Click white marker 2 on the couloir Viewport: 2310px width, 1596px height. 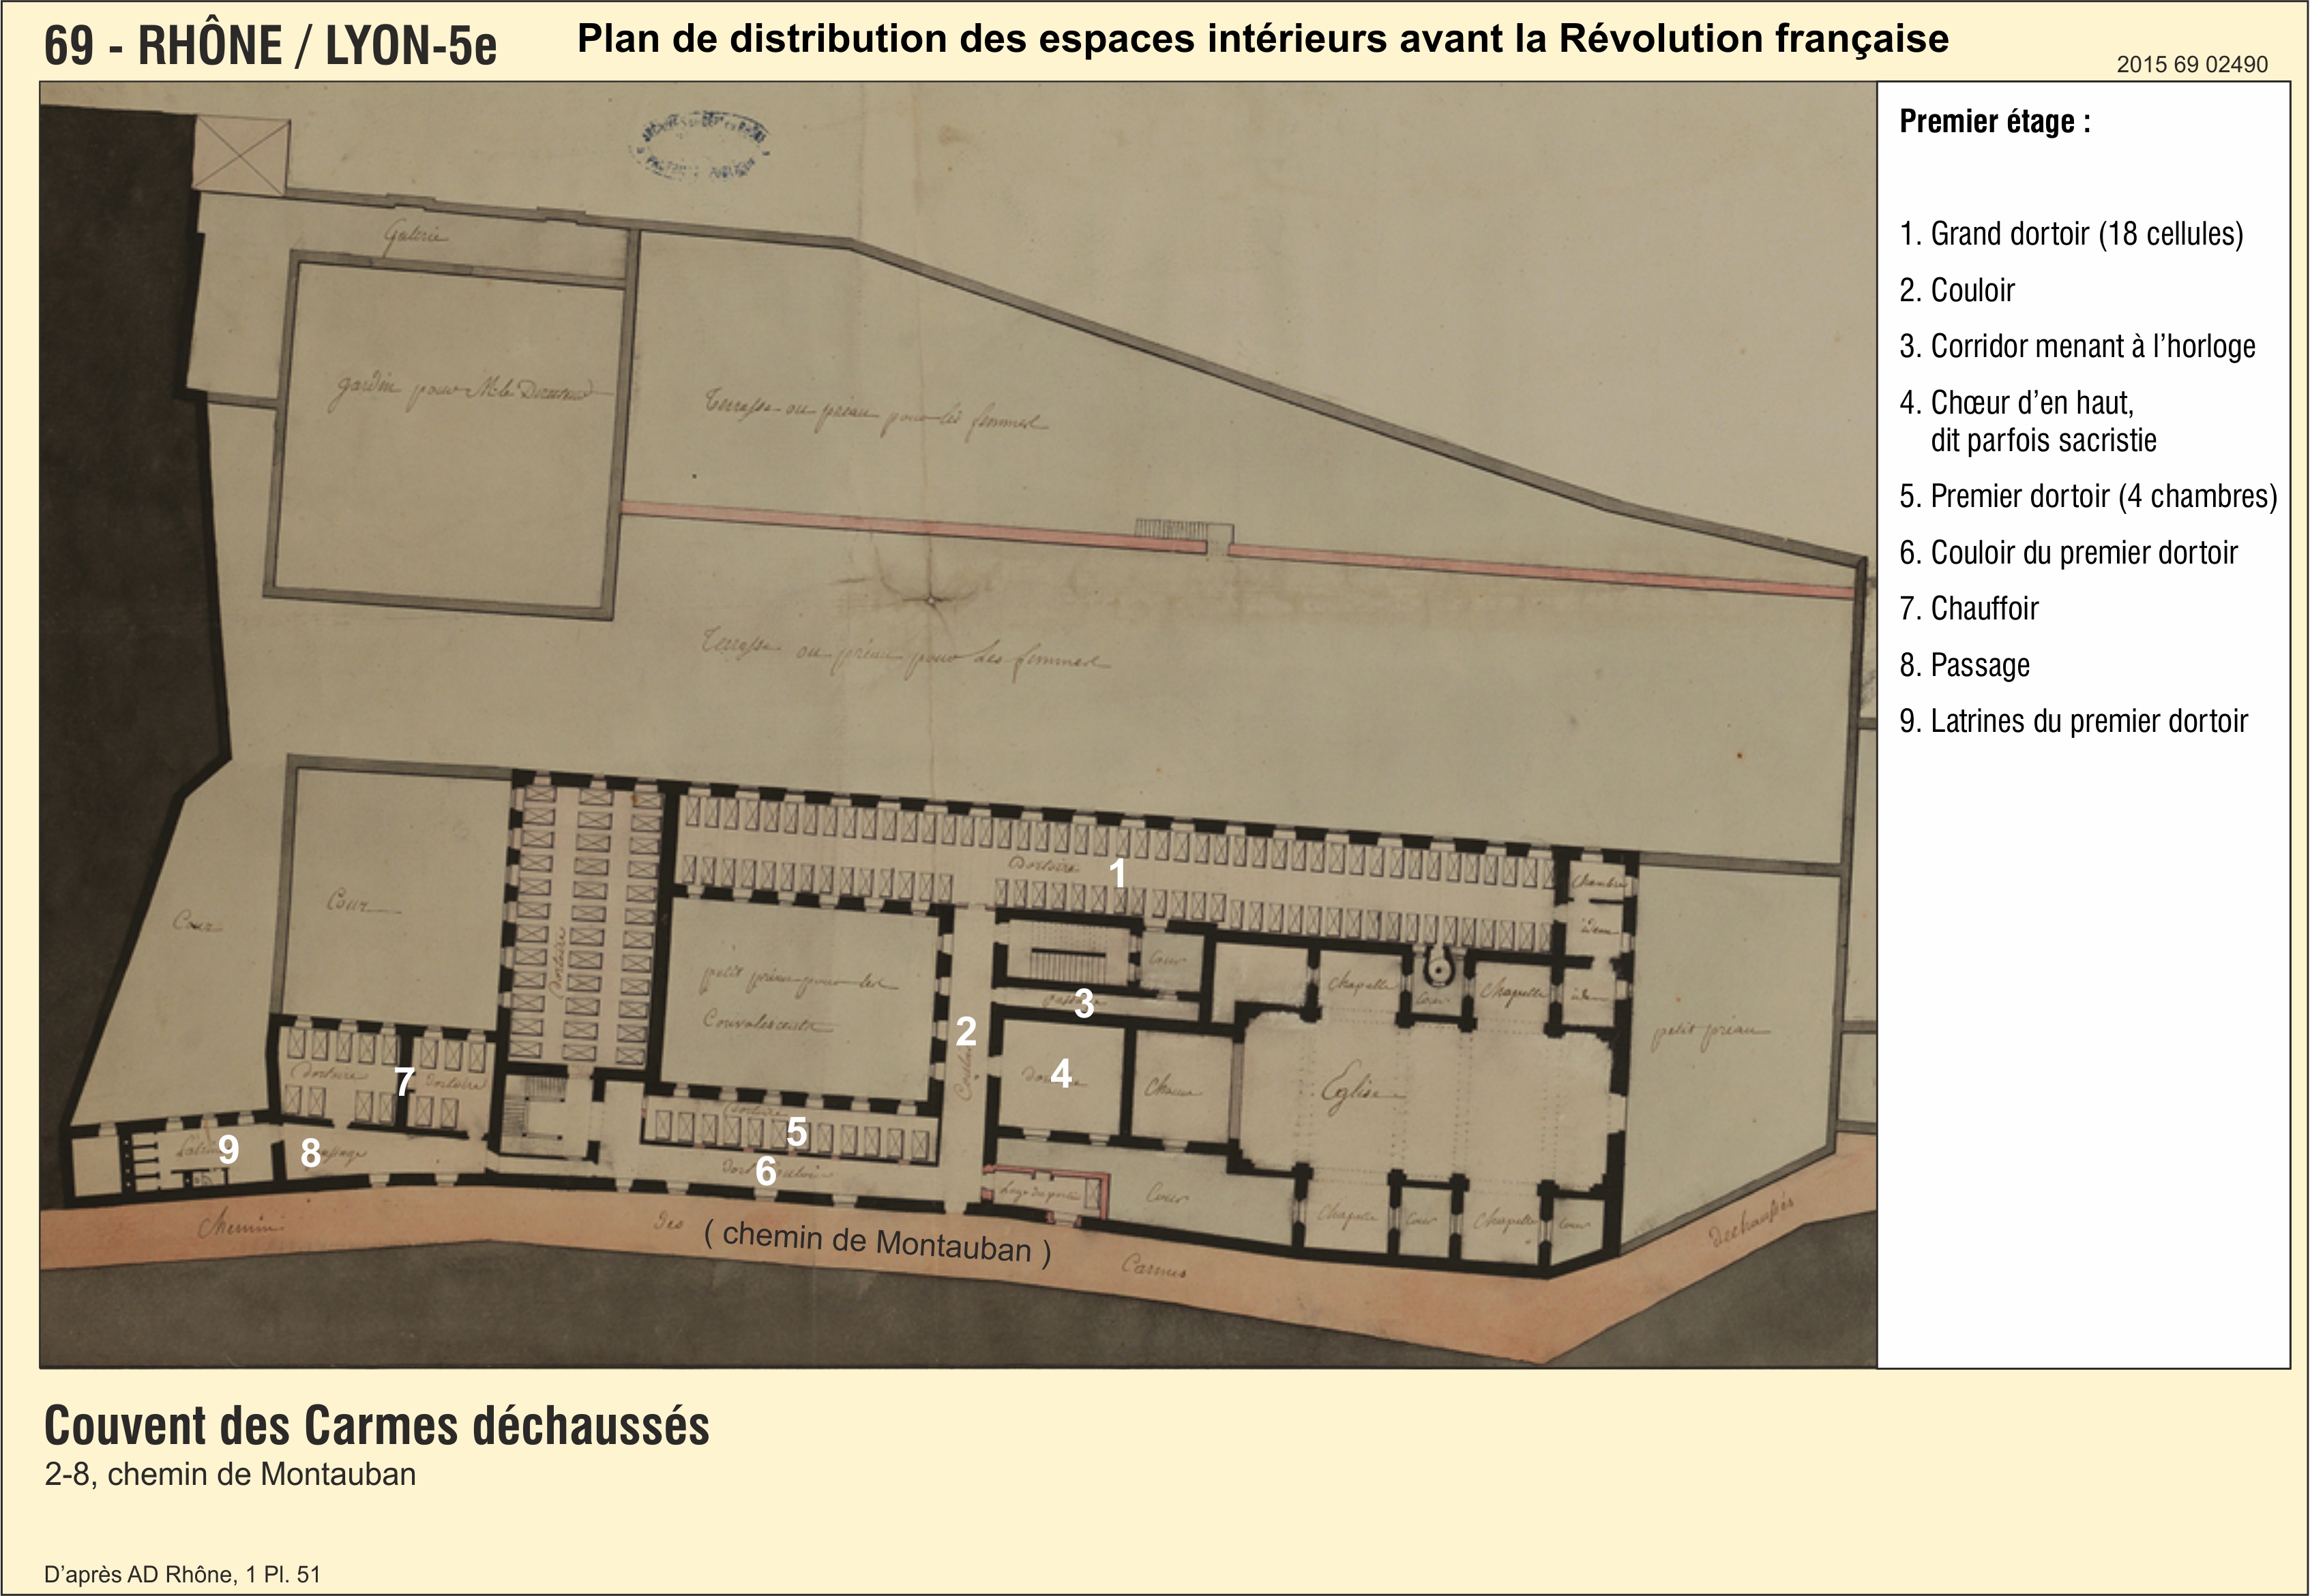click(x=966, y=1031)
